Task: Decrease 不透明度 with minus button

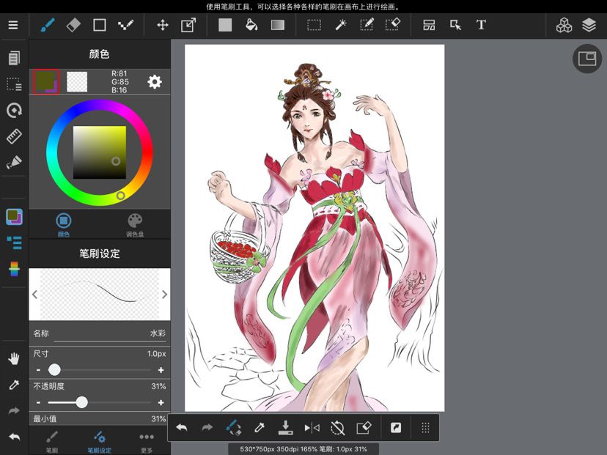Action: tap(38, 402)
